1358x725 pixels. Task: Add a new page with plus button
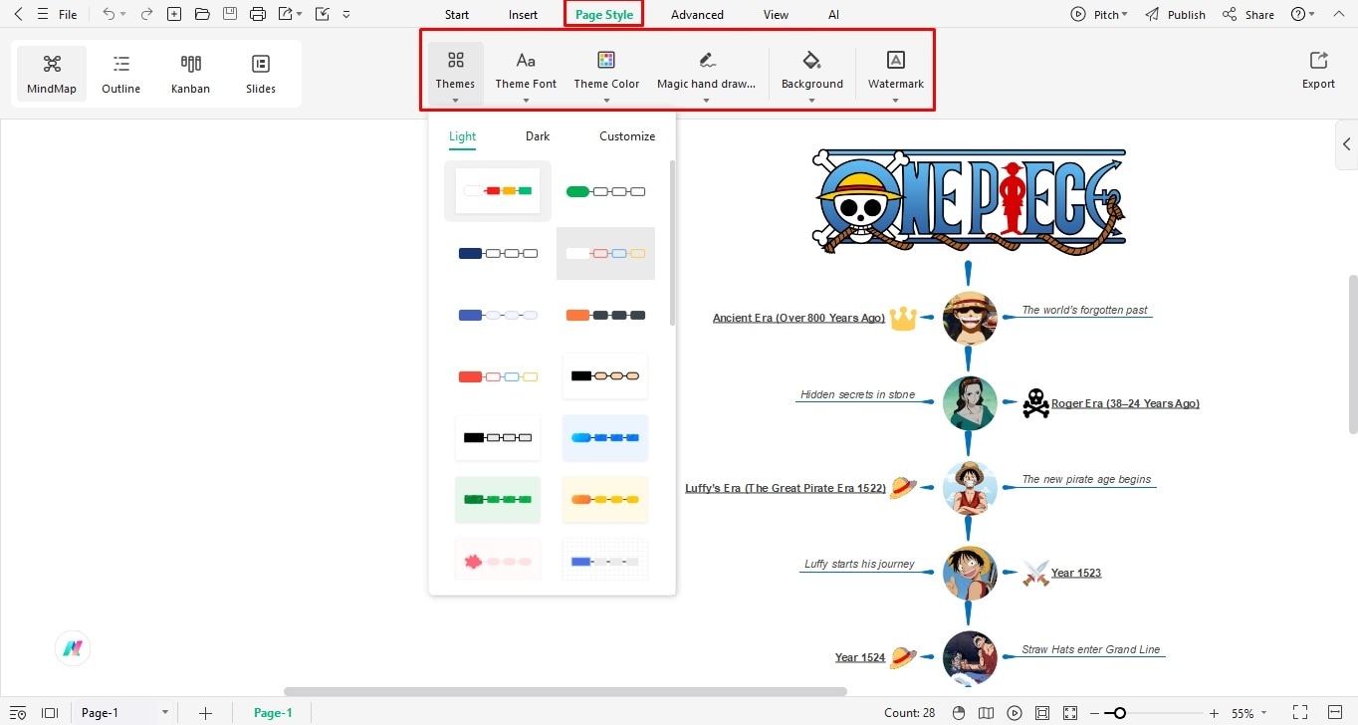point(205,713)
